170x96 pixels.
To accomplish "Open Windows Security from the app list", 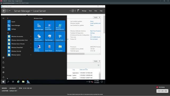I will pyautogui.click(x=19, y=51).
